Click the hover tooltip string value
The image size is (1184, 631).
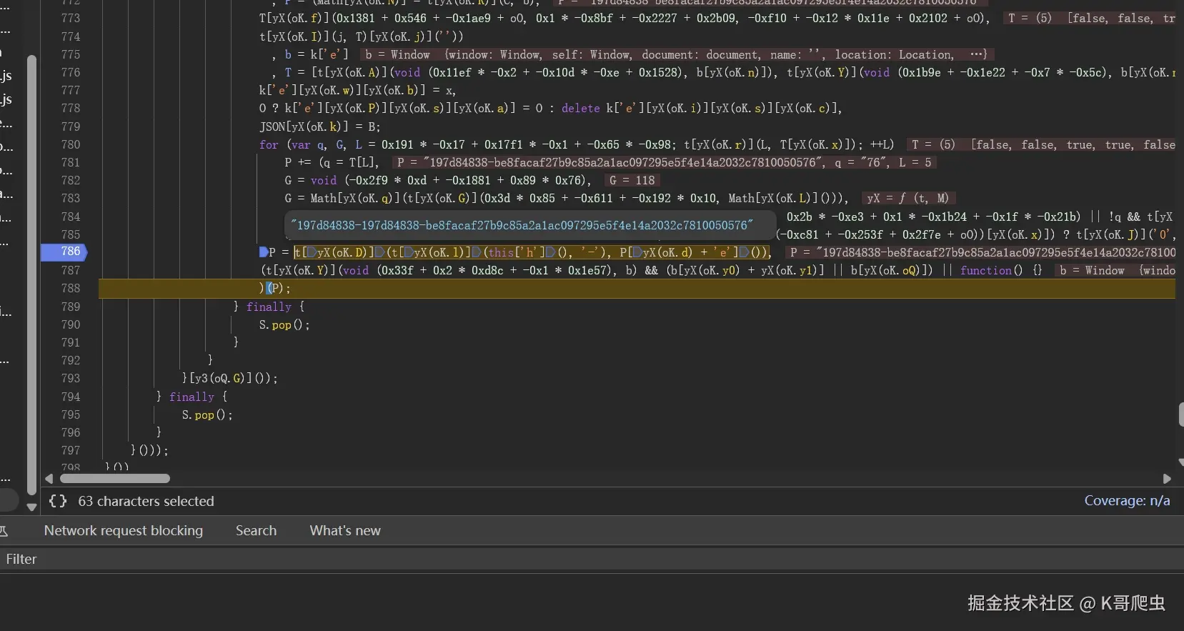[x=522, y=225]
